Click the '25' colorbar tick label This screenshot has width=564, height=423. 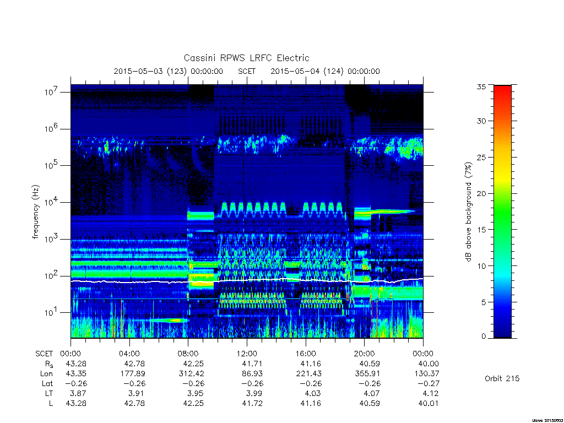tap(481, 157)
